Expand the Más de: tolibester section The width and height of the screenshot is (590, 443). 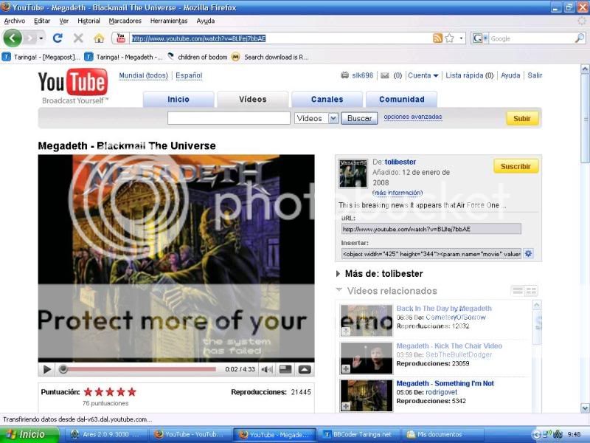[338, 274]
